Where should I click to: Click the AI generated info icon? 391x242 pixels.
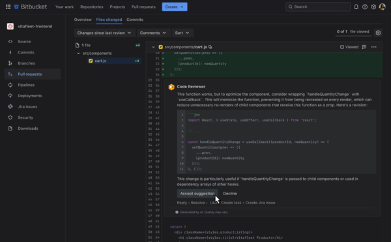click(177, 212)
